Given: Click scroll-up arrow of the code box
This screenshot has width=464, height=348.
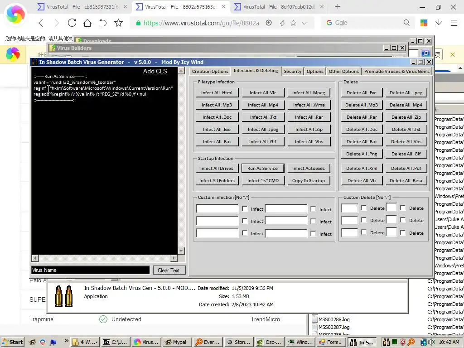Looking at the screenshot, I should pos(181,71).
